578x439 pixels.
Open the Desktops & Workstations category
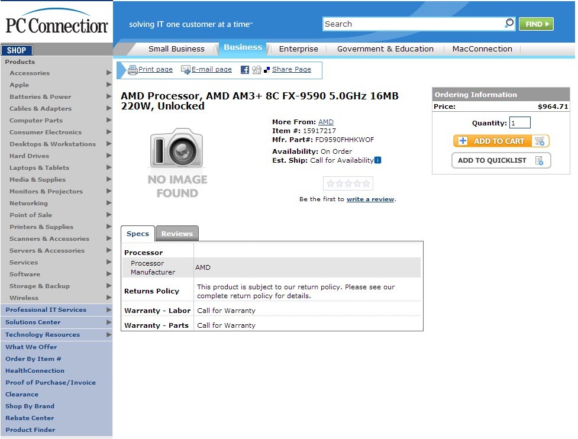53,144
